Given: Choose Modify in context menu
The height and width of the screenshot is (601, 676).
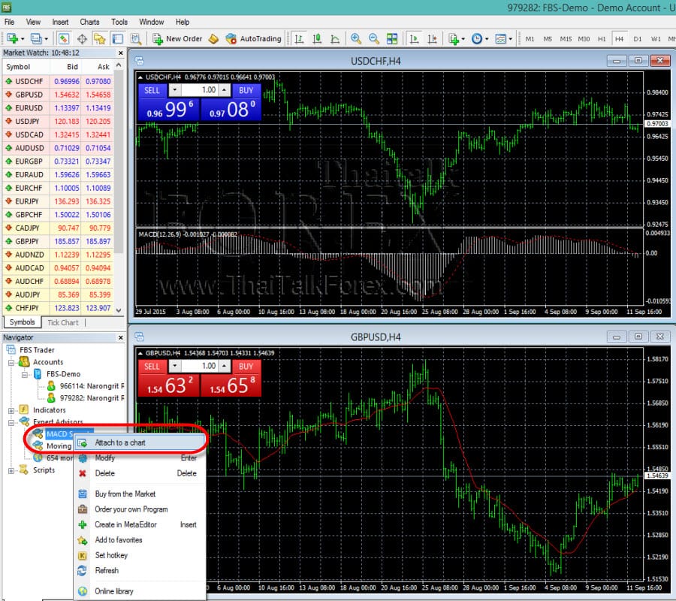Looking at the screenshot, I should click(x=139, y=458).
